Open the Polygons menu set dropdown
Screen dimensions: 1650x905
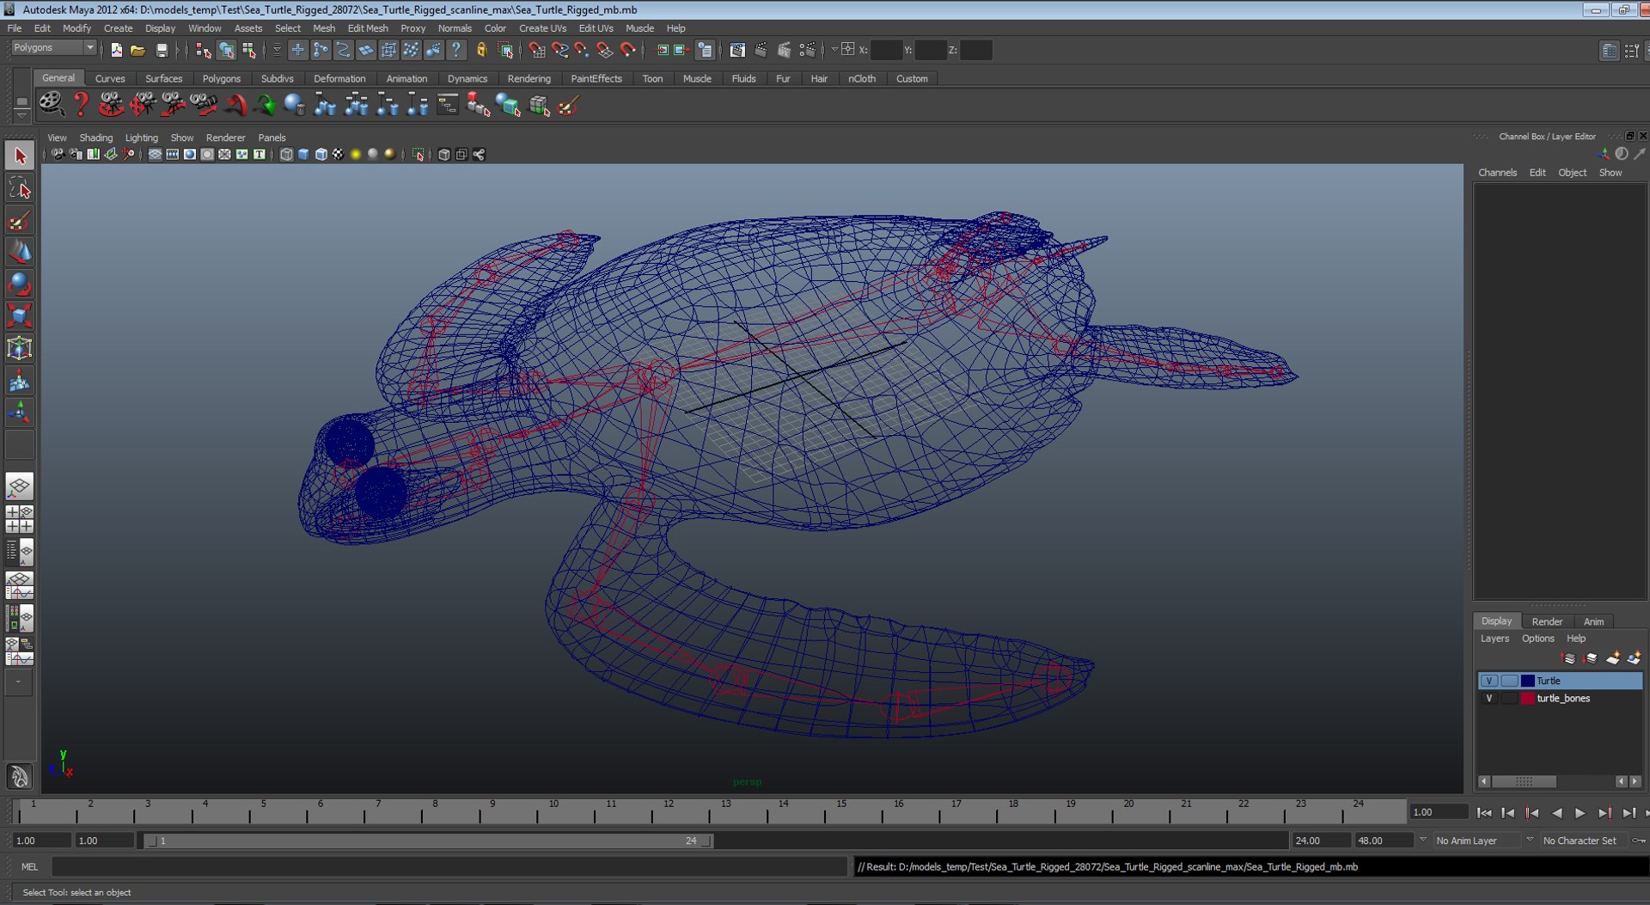point(53,48)
